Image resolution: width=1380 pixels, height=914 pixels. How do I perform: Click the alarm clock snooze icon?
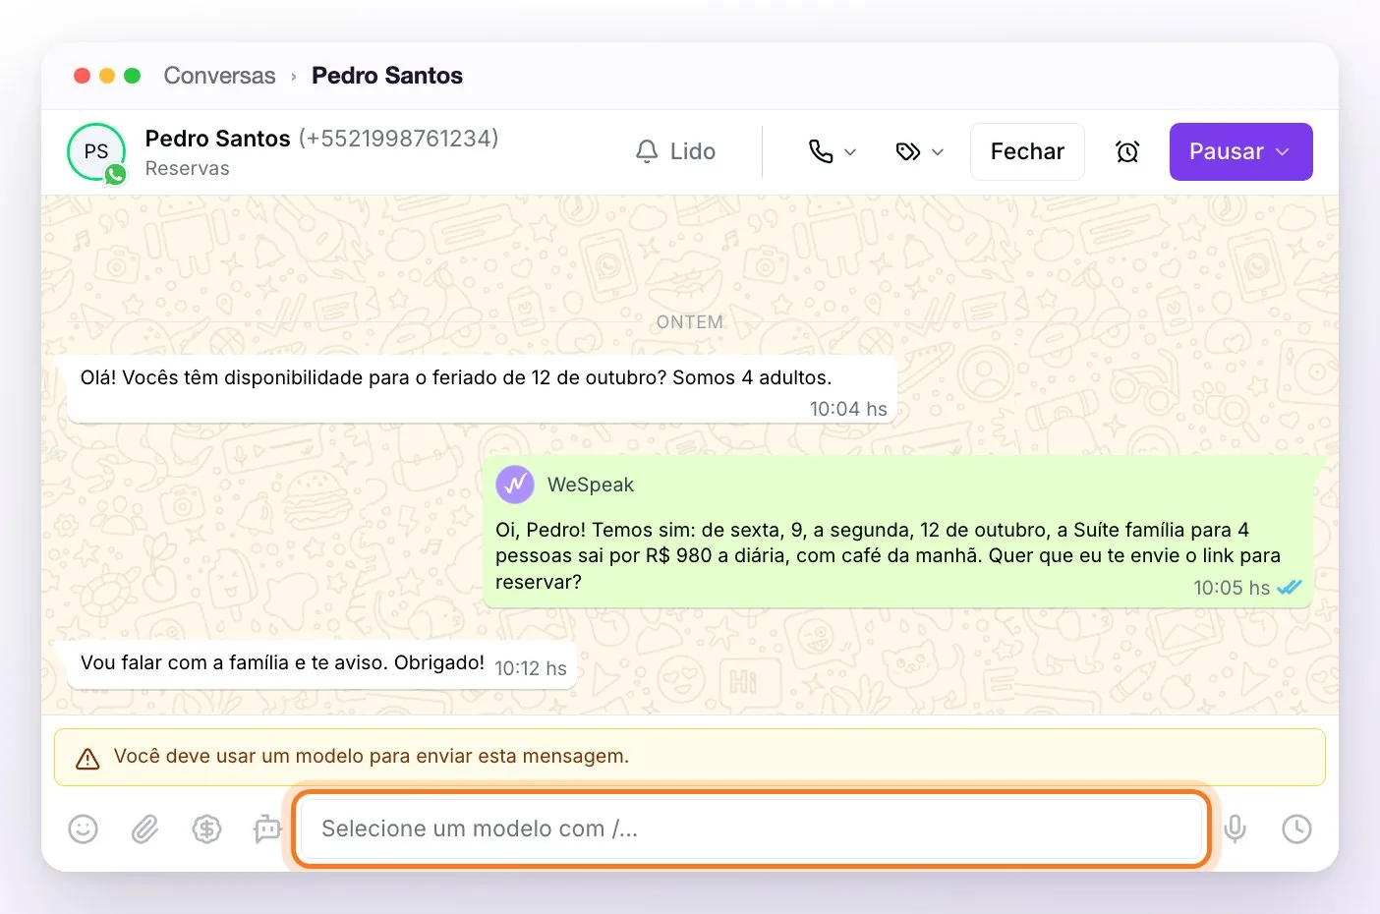click(x=1127, y=151)
